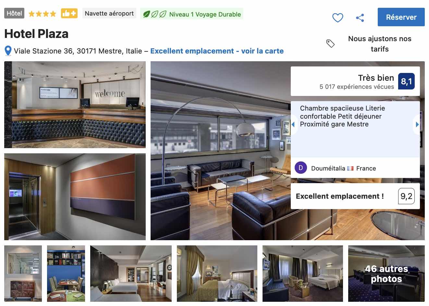
Task: Click the 8,1 review score badge
Action: [406, 81]
